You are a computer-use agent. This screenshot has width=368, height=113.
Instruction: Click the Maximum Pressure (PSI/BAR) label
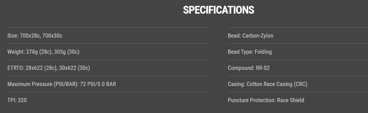coord(42,84)
